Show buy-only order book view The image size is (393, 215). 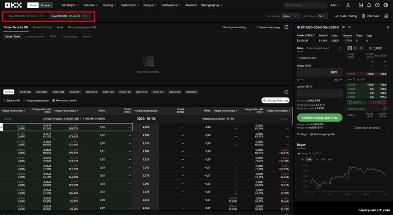point(355,48)
